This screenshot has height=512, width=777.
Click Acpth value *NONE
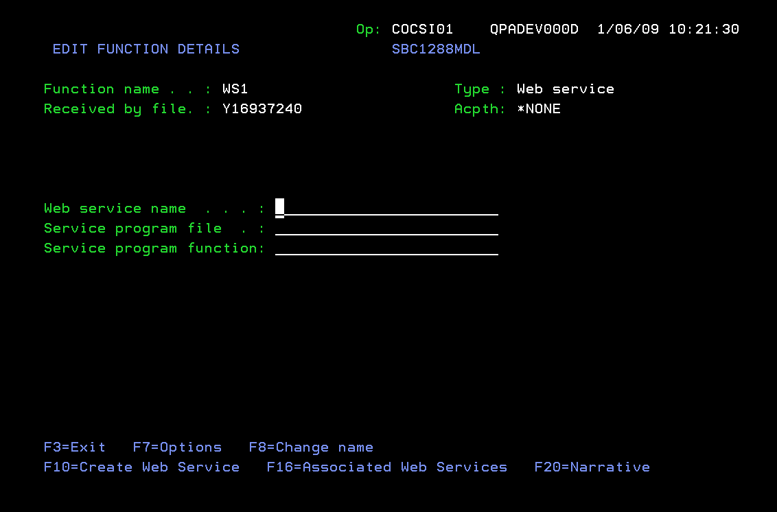[539, 108]
